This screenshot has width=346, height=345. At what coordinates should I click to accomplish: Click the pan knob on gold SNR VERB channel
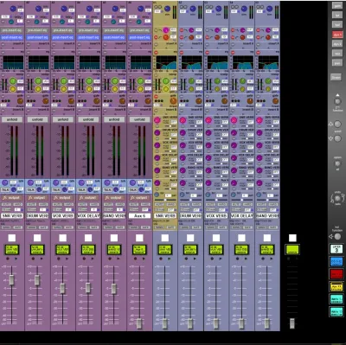157,195
